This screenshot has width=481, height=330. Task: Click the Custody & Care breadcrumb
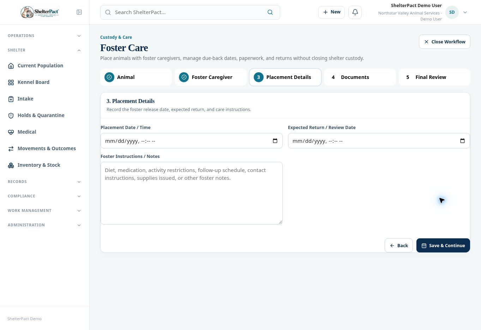coord(116,37)
